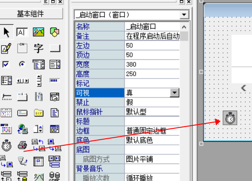Pick the film strip animation component
Viewport: 252px width, 181px height.
[39, 97]
